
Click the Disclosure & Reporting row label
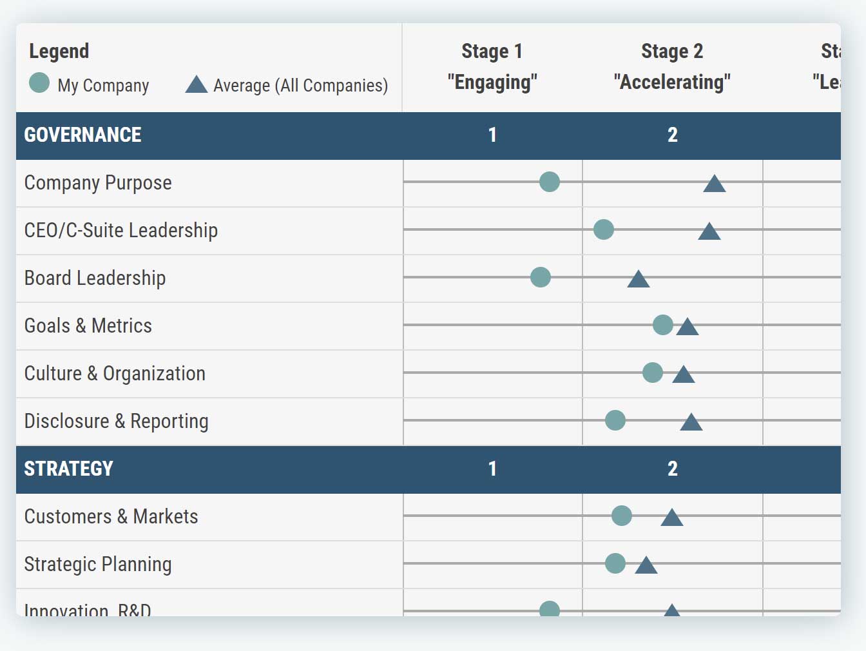[x=116, y=422]
